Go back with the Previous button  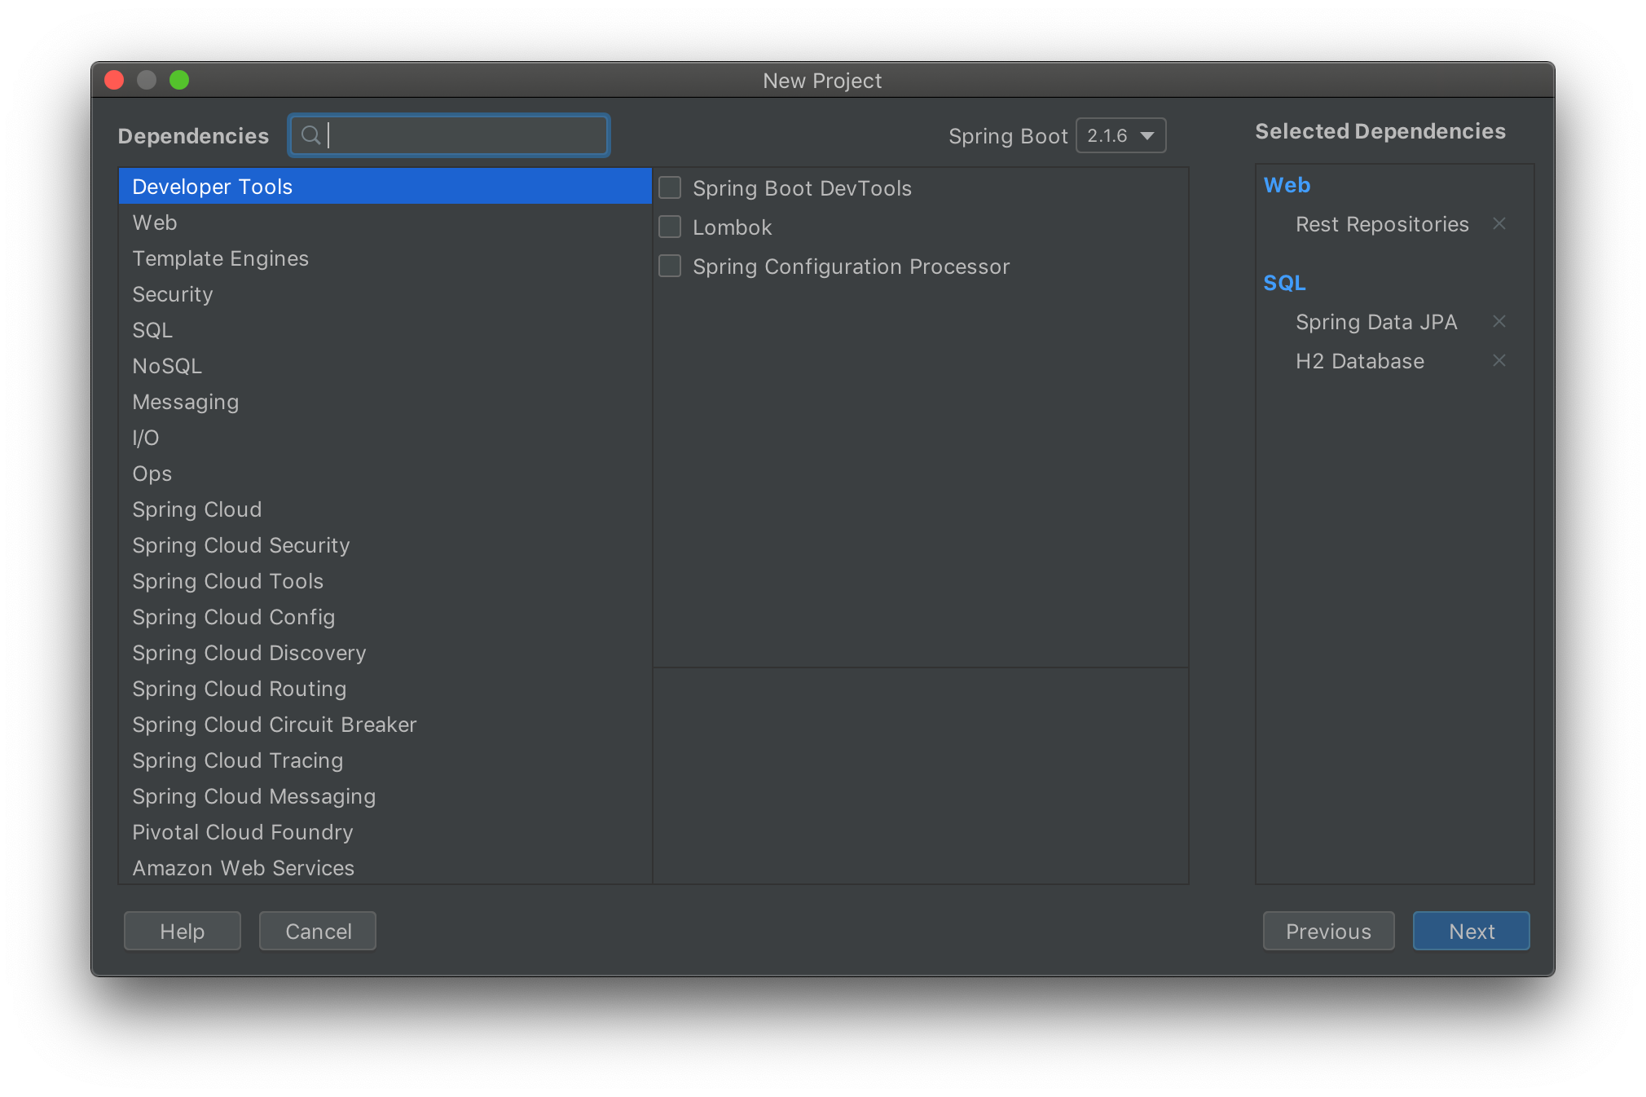coord(1328,931)
